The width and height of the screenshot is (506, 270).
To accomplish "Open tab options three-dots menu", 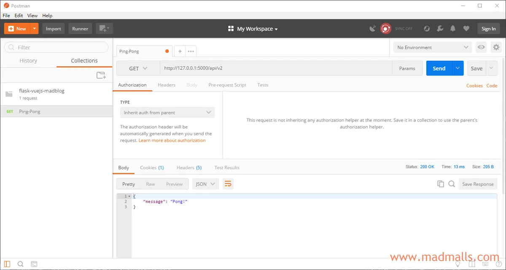I will pos(191,51).
